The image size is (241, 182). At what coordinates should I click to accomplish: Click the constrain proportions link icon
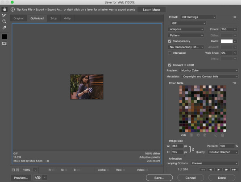click(x=193, y=149)
